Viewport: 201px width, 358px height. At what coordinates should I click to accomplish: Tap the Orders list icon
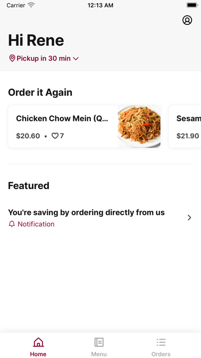coord(161,342)
